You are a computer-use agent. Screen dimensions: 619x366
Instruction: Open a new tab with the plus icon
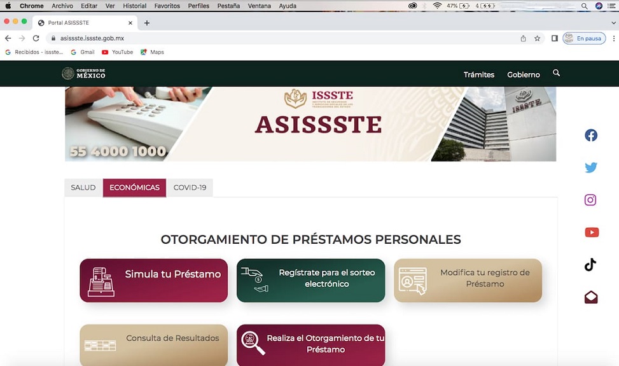pos(147,23)
